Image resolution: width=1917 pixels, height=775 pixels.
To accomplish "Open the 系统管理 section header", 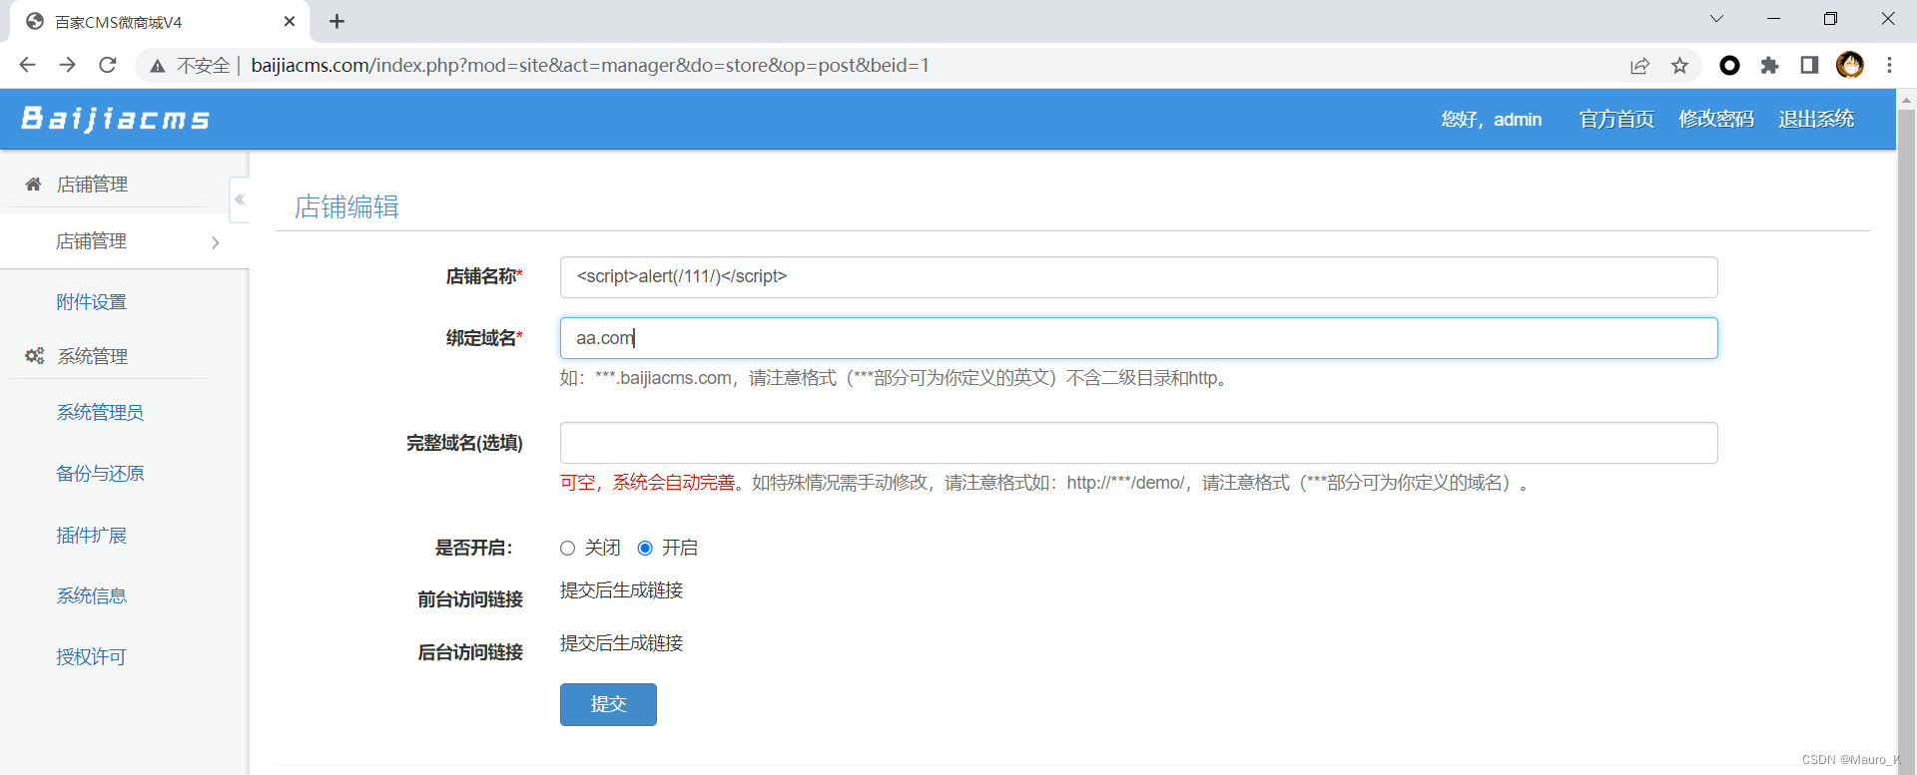I will (92, 356).
